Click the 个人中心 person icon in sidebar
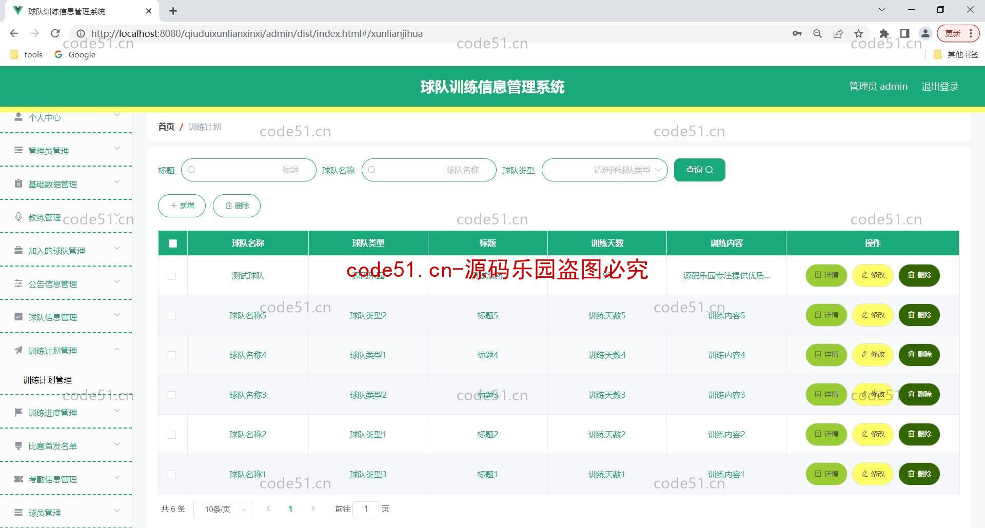985x528 pixels. coord(18,117)
